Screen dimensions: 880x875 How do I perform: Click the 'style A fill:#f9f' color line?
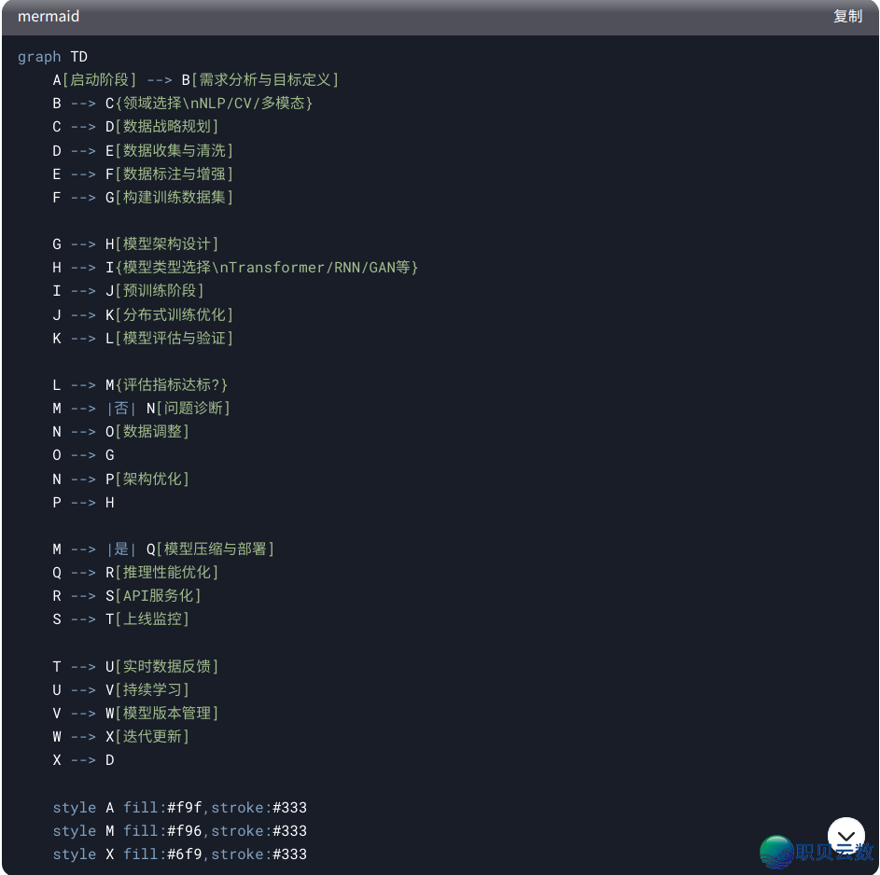click(x=179, y=807)
